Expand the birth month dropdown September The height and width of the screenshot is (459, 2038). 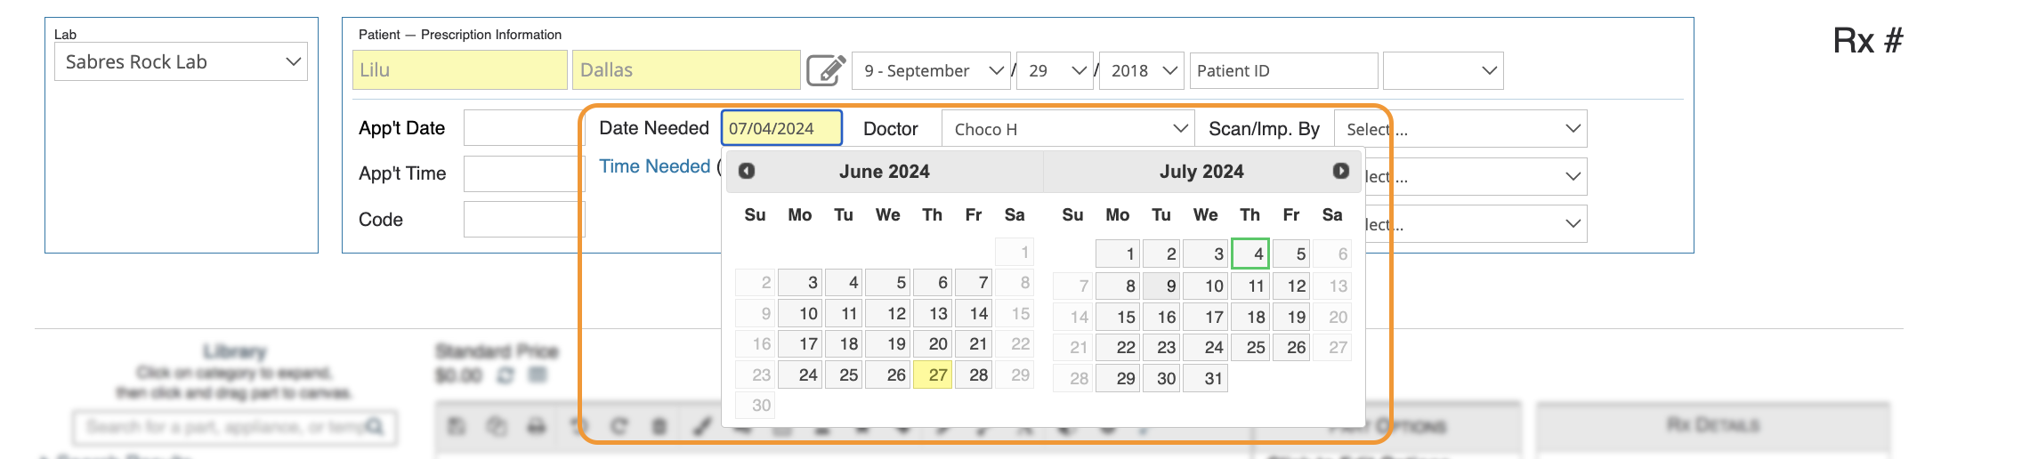point(931,70)
